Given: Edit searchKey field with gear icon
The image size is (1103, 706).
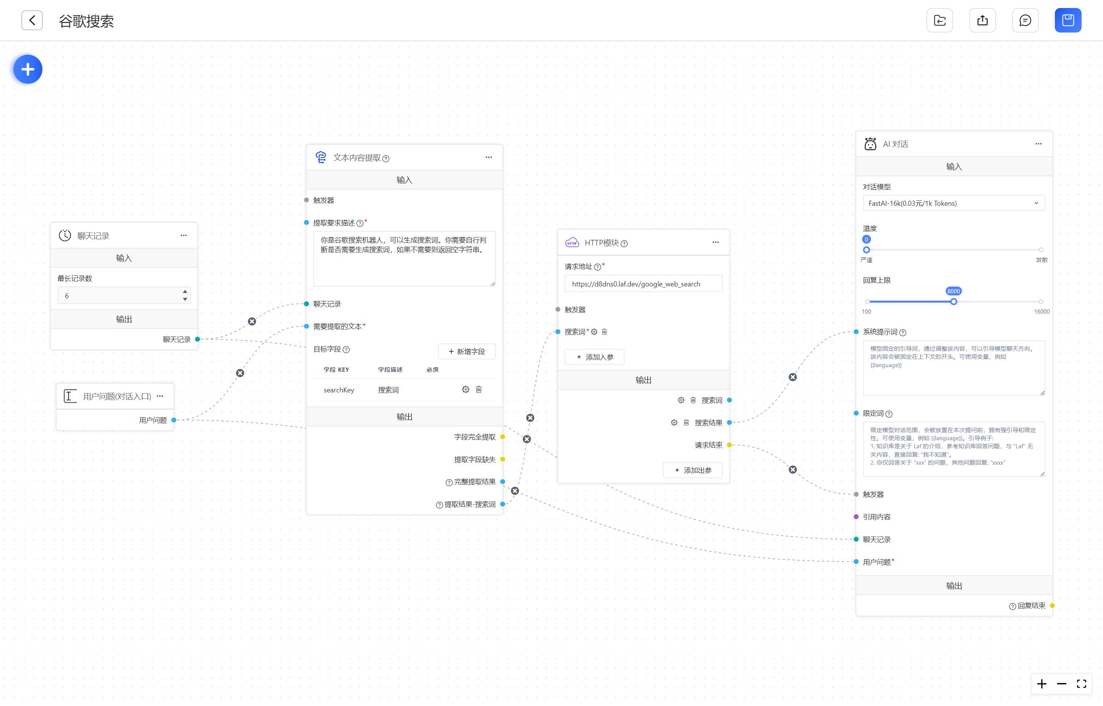Looking at the screenshot, I should coord(466,389).
